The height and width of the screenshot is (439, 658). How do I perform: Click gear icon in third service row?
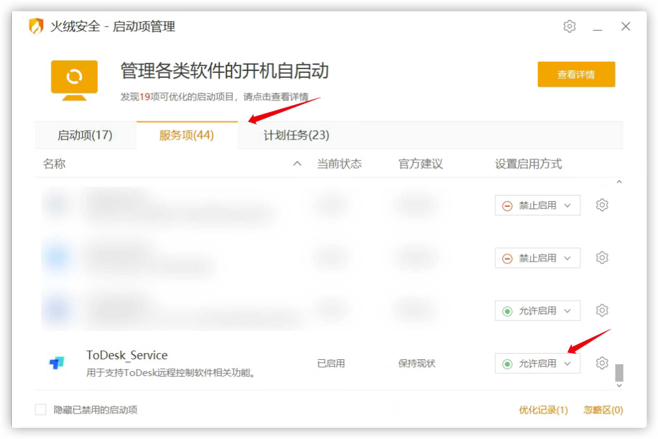[x=602, y=310]
